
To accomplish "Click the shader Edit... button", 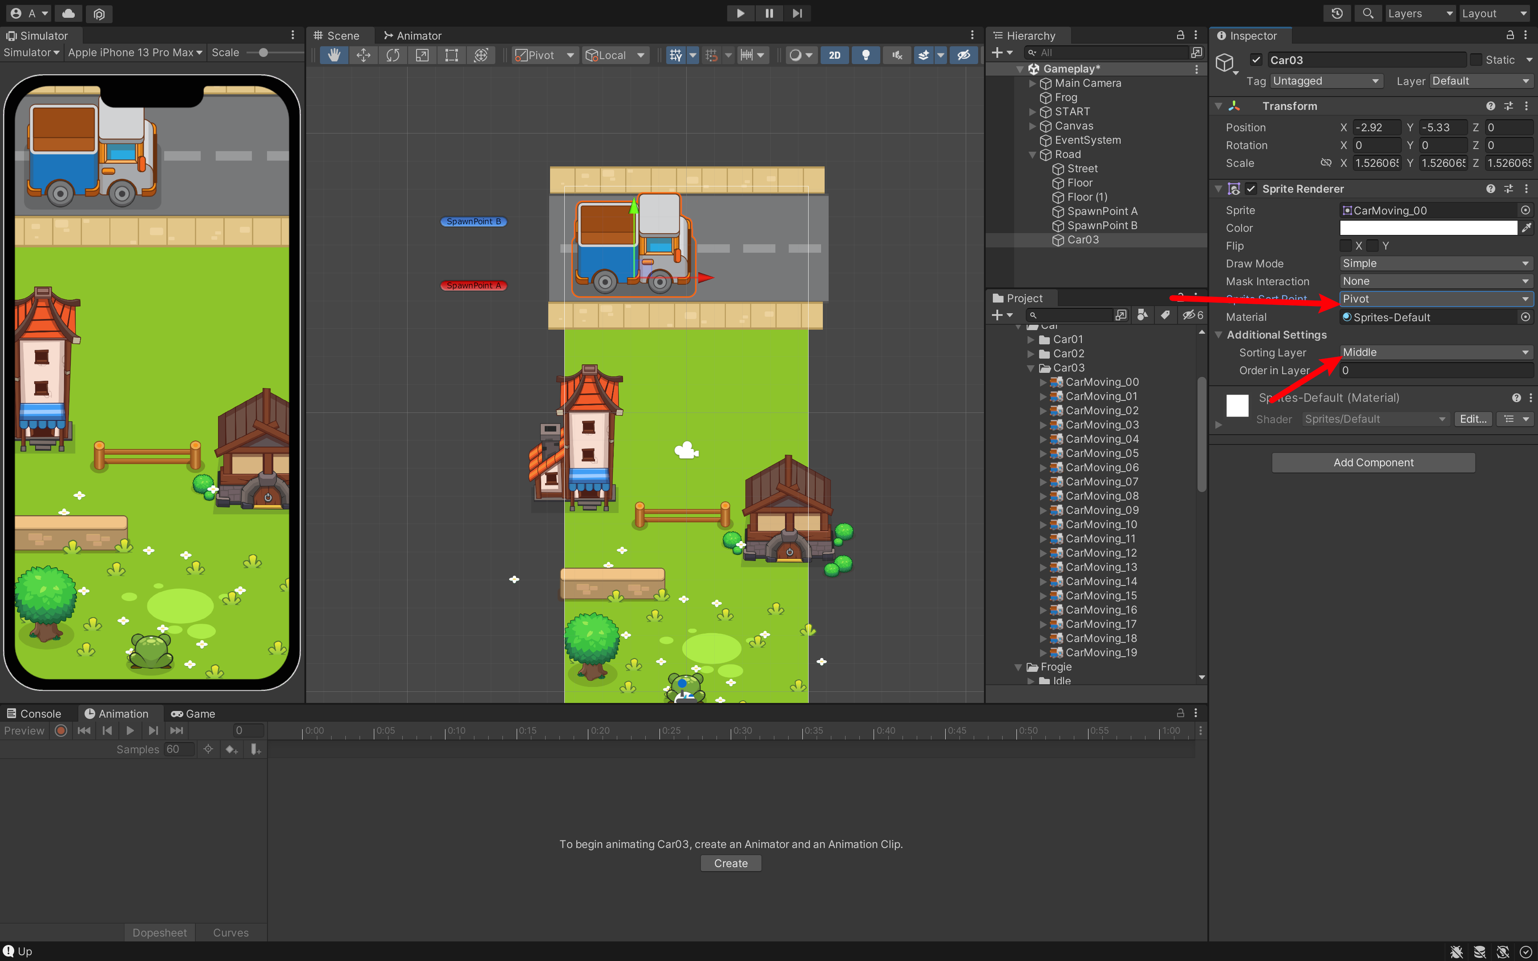I will [x=1473, y=419].
